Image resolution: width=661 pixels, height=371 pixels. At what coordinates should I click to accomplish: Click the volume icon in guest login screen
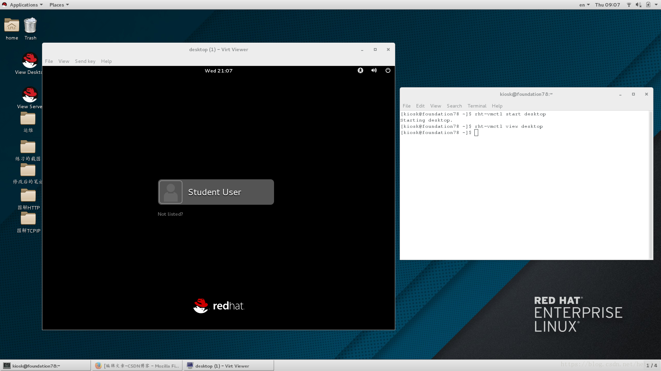pos(374,70)
